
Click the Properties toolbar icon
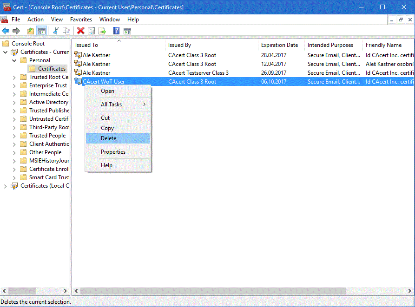pos(91,31)
